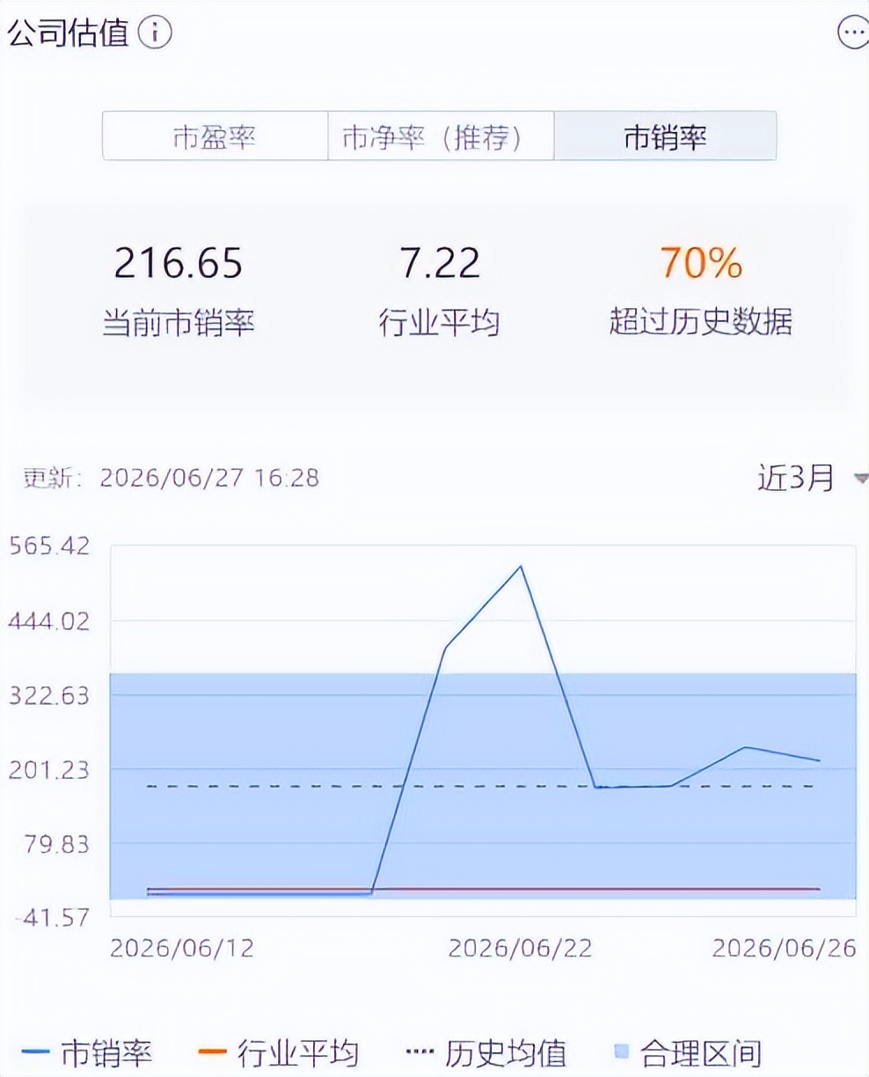Click the 444.02 y-axis label

49,621
